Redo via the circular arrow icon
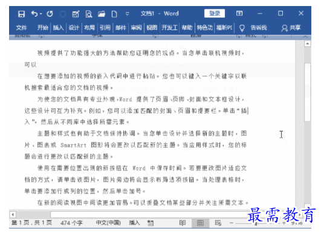 50,14
